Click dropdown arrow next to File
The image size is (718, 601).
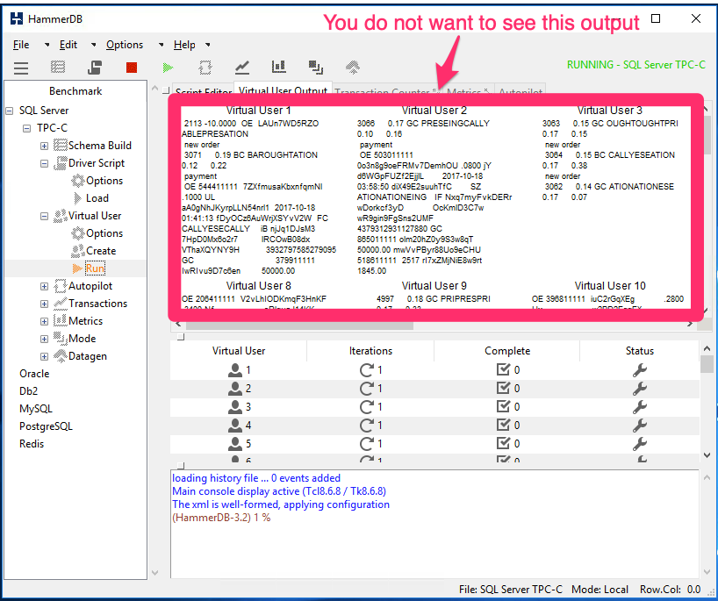point(47,45)
